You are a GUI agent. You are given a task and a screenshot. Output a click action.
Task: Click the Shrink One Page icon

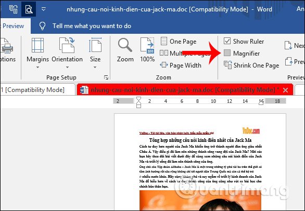click(227, 64)
